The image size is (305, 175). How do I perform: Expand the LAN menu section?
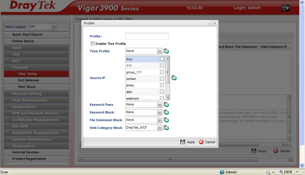(36, 54)
